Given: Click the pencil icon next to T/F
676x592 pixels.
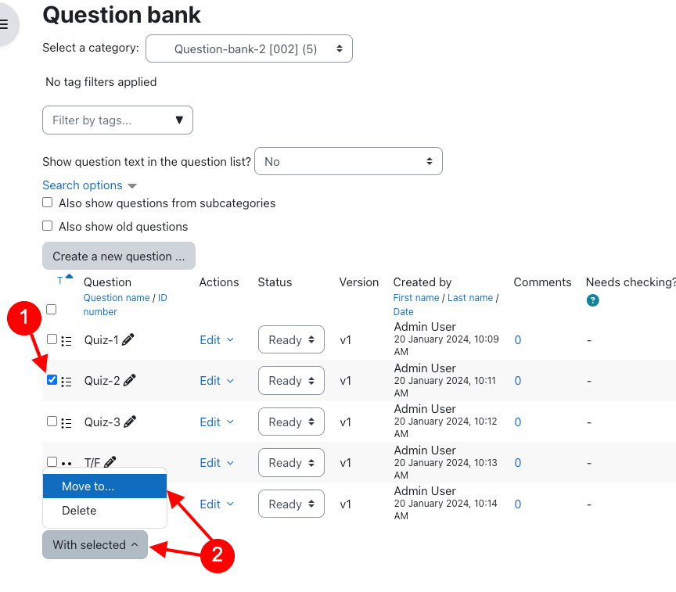Looking at the screenshot, I should [x=110, y=462].
